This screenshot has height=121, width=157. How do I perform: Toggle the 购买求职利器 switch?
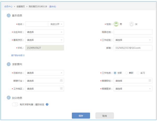pyautogui.click(x=15, y=104)
